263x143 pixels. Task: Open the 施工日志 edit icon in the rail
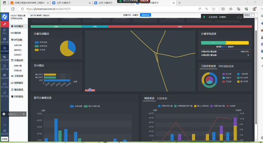[x=5, y=94]
